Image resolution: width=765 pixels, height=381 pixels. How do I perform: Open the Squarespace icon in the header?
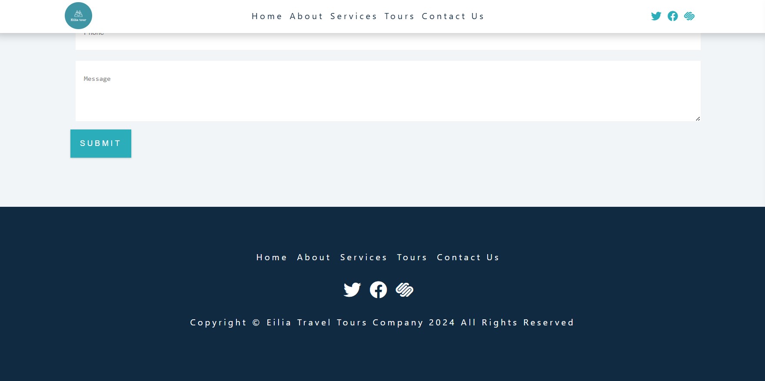pyautogui.click(x=689, y=16)
